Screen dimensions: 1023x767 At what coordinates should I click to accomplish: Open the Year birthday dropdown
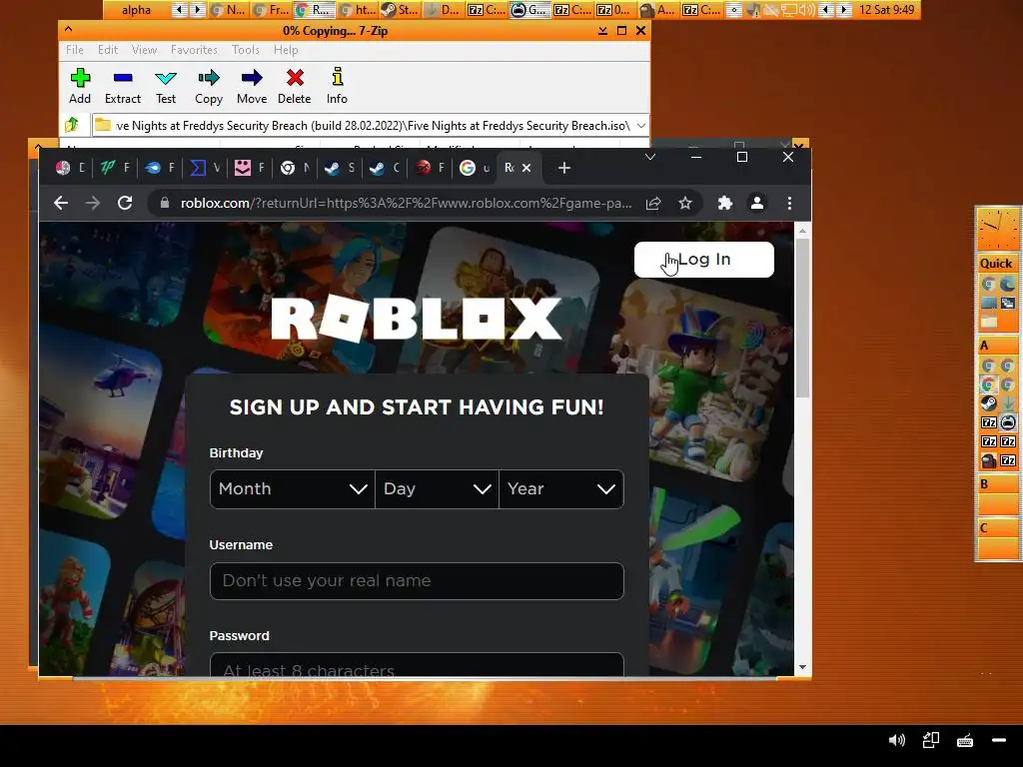coord(561,489)
